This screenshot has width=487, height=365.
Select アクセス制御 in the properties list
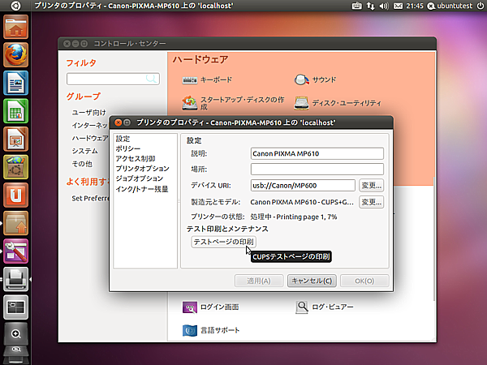[135, 159]
